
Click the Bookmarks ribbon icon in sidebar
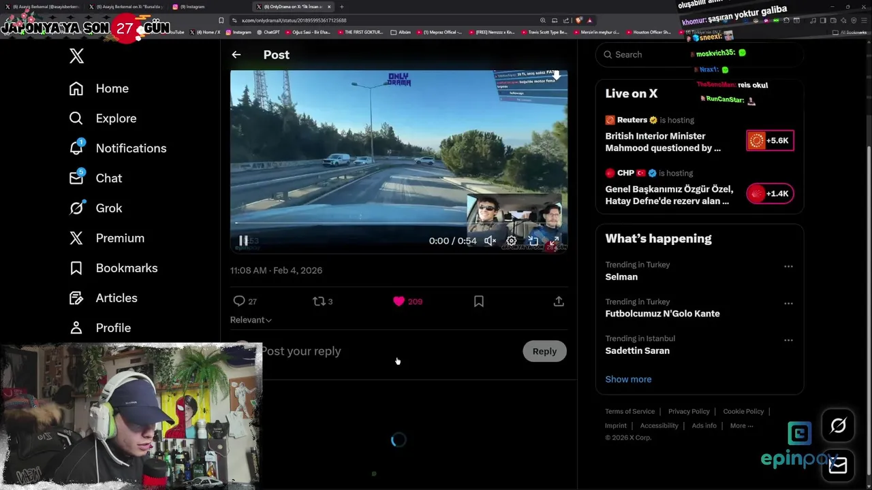(76, 268)
